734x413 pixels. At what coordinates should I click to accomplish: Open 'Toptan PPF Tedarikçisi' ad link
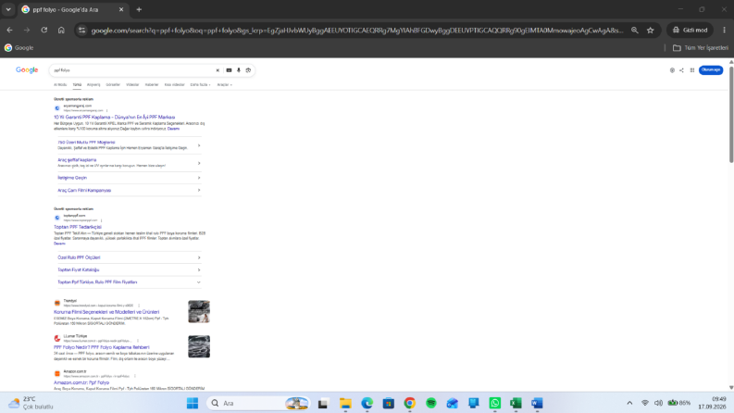pyautogui.click(x=77, y=227)
